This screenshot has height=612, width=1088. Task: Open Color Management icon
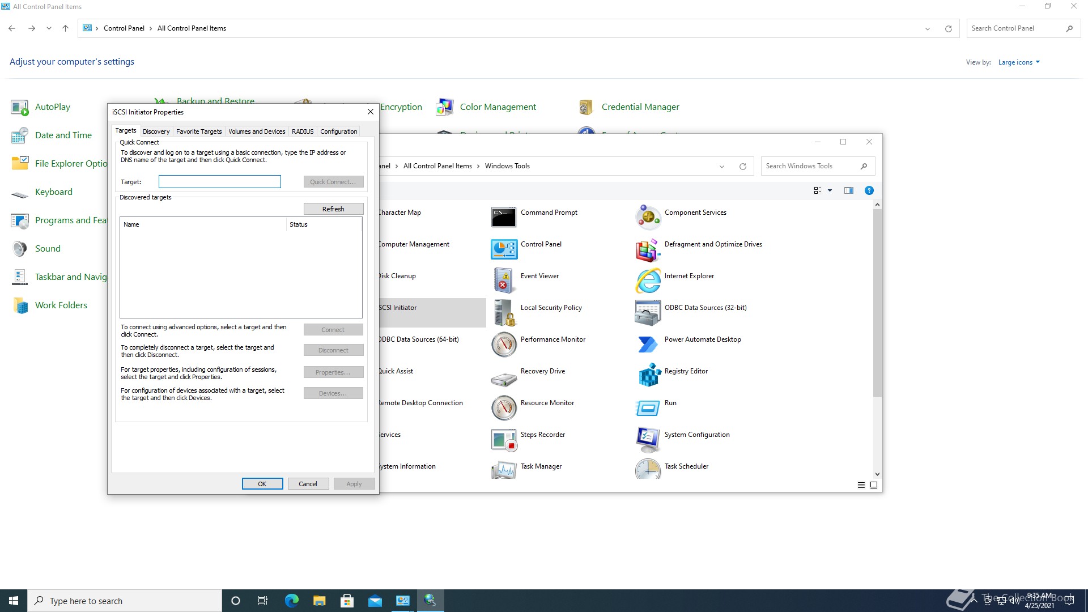click(x=445, y=107)
